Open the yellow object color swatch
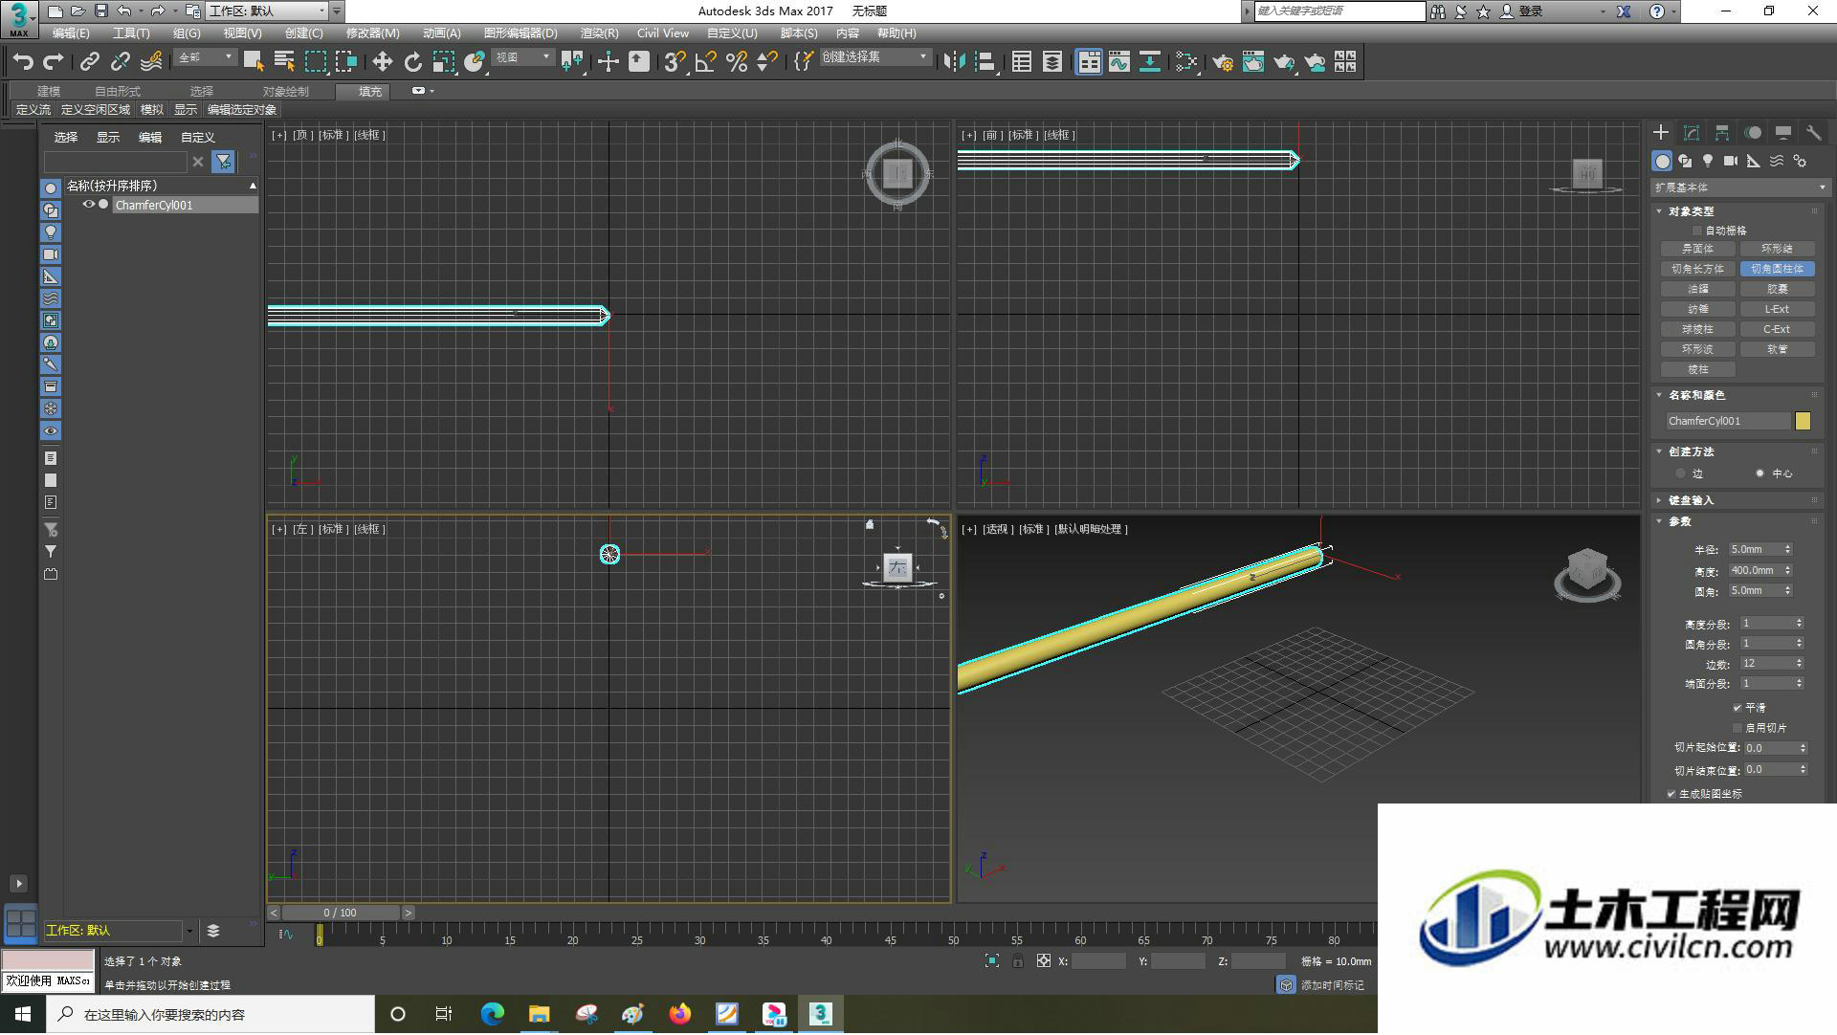 (1803, 422)
